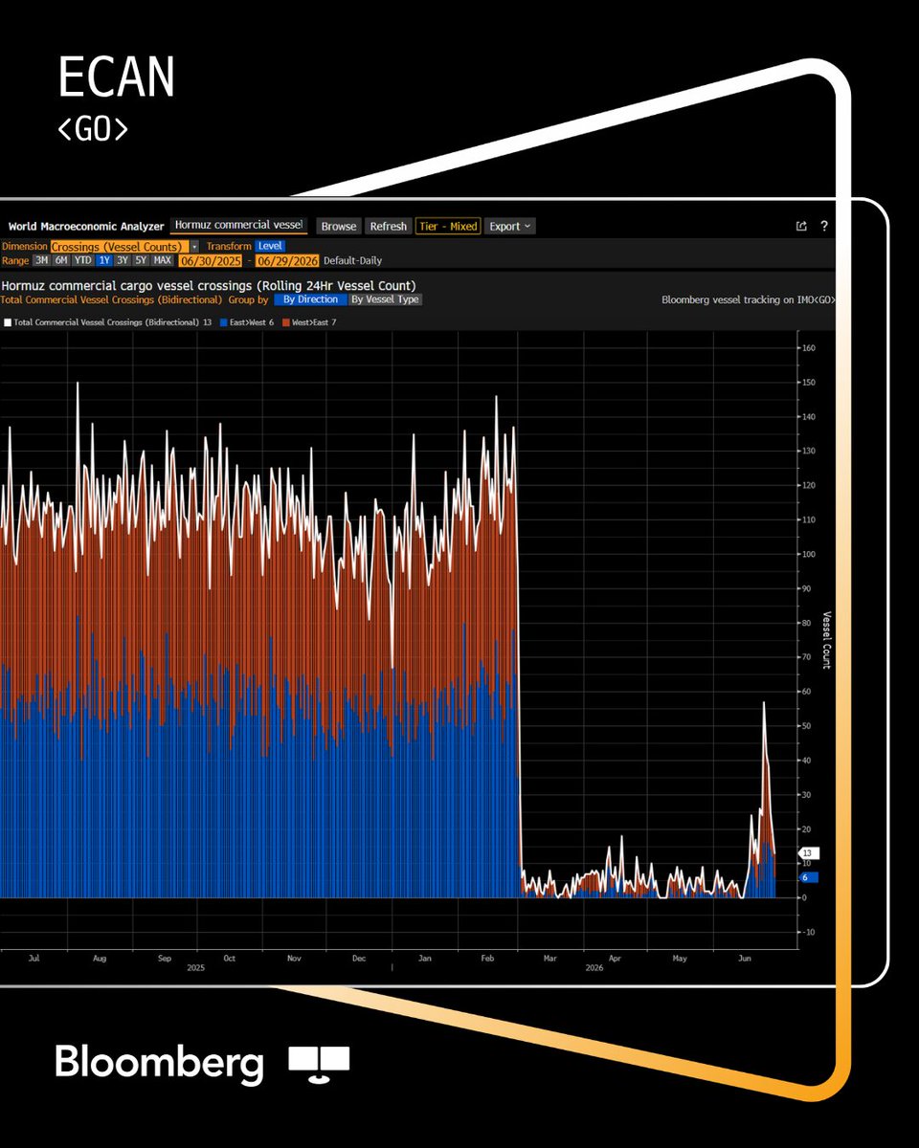This screenshot has height=1148, width=919.
Task: Click the dimension dropdown arrow
Action: coord(194,247)
